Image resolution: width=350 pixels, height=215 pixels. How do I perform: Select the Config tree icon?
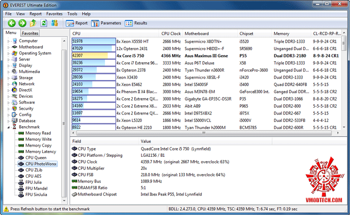[x=15, y=115]
